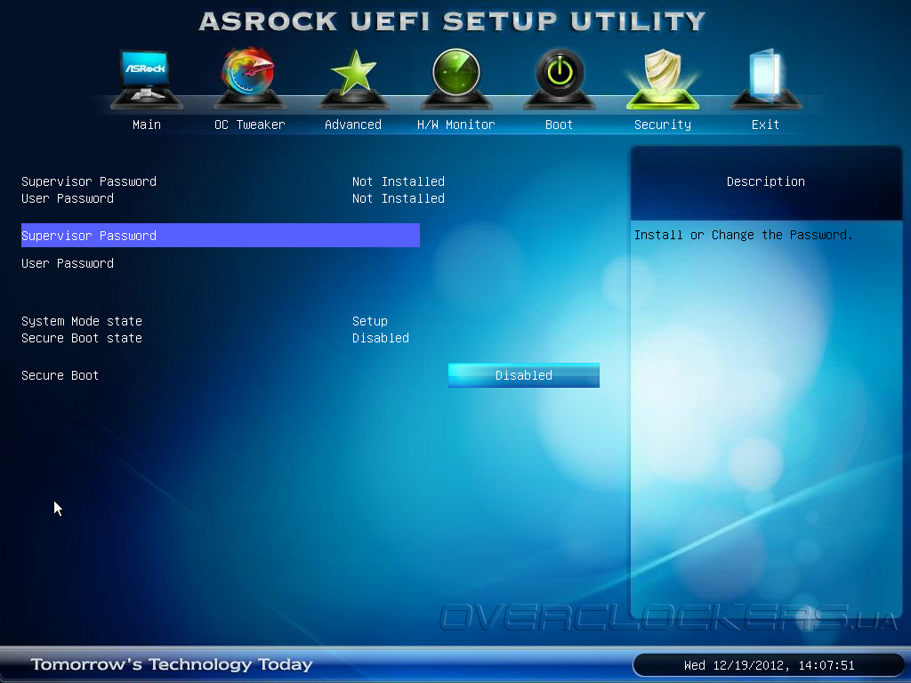Open the Secure Boot Disabled dropdown
This screenshot has width=911, height=683.
click(523, 375)
